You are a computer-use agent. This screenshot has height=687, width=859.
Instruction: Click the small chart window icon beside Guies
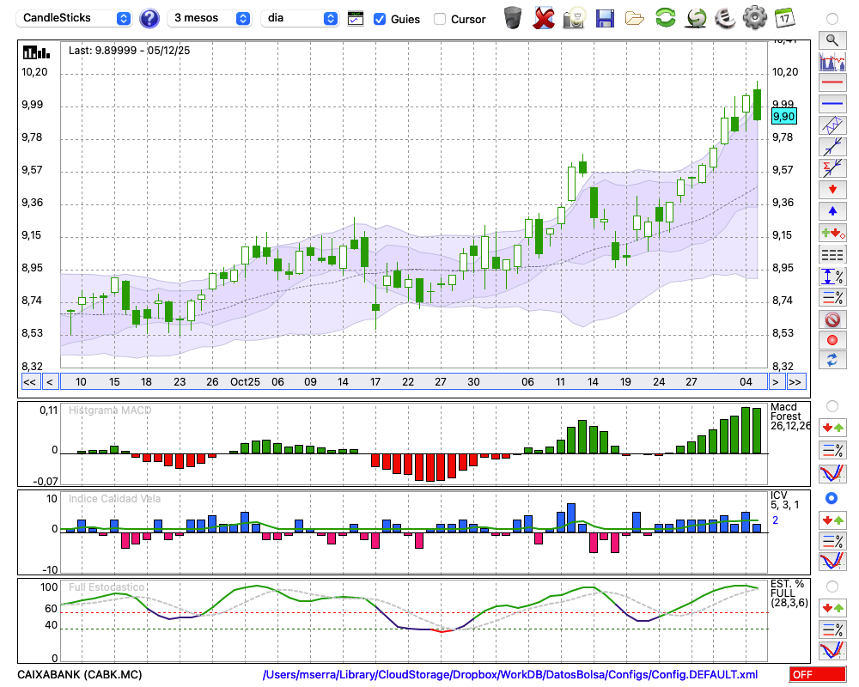coord(356,19)
